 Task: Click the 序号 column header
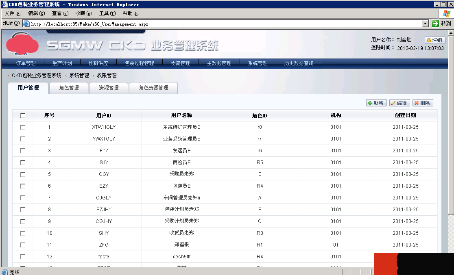click(x=49, y=115)
